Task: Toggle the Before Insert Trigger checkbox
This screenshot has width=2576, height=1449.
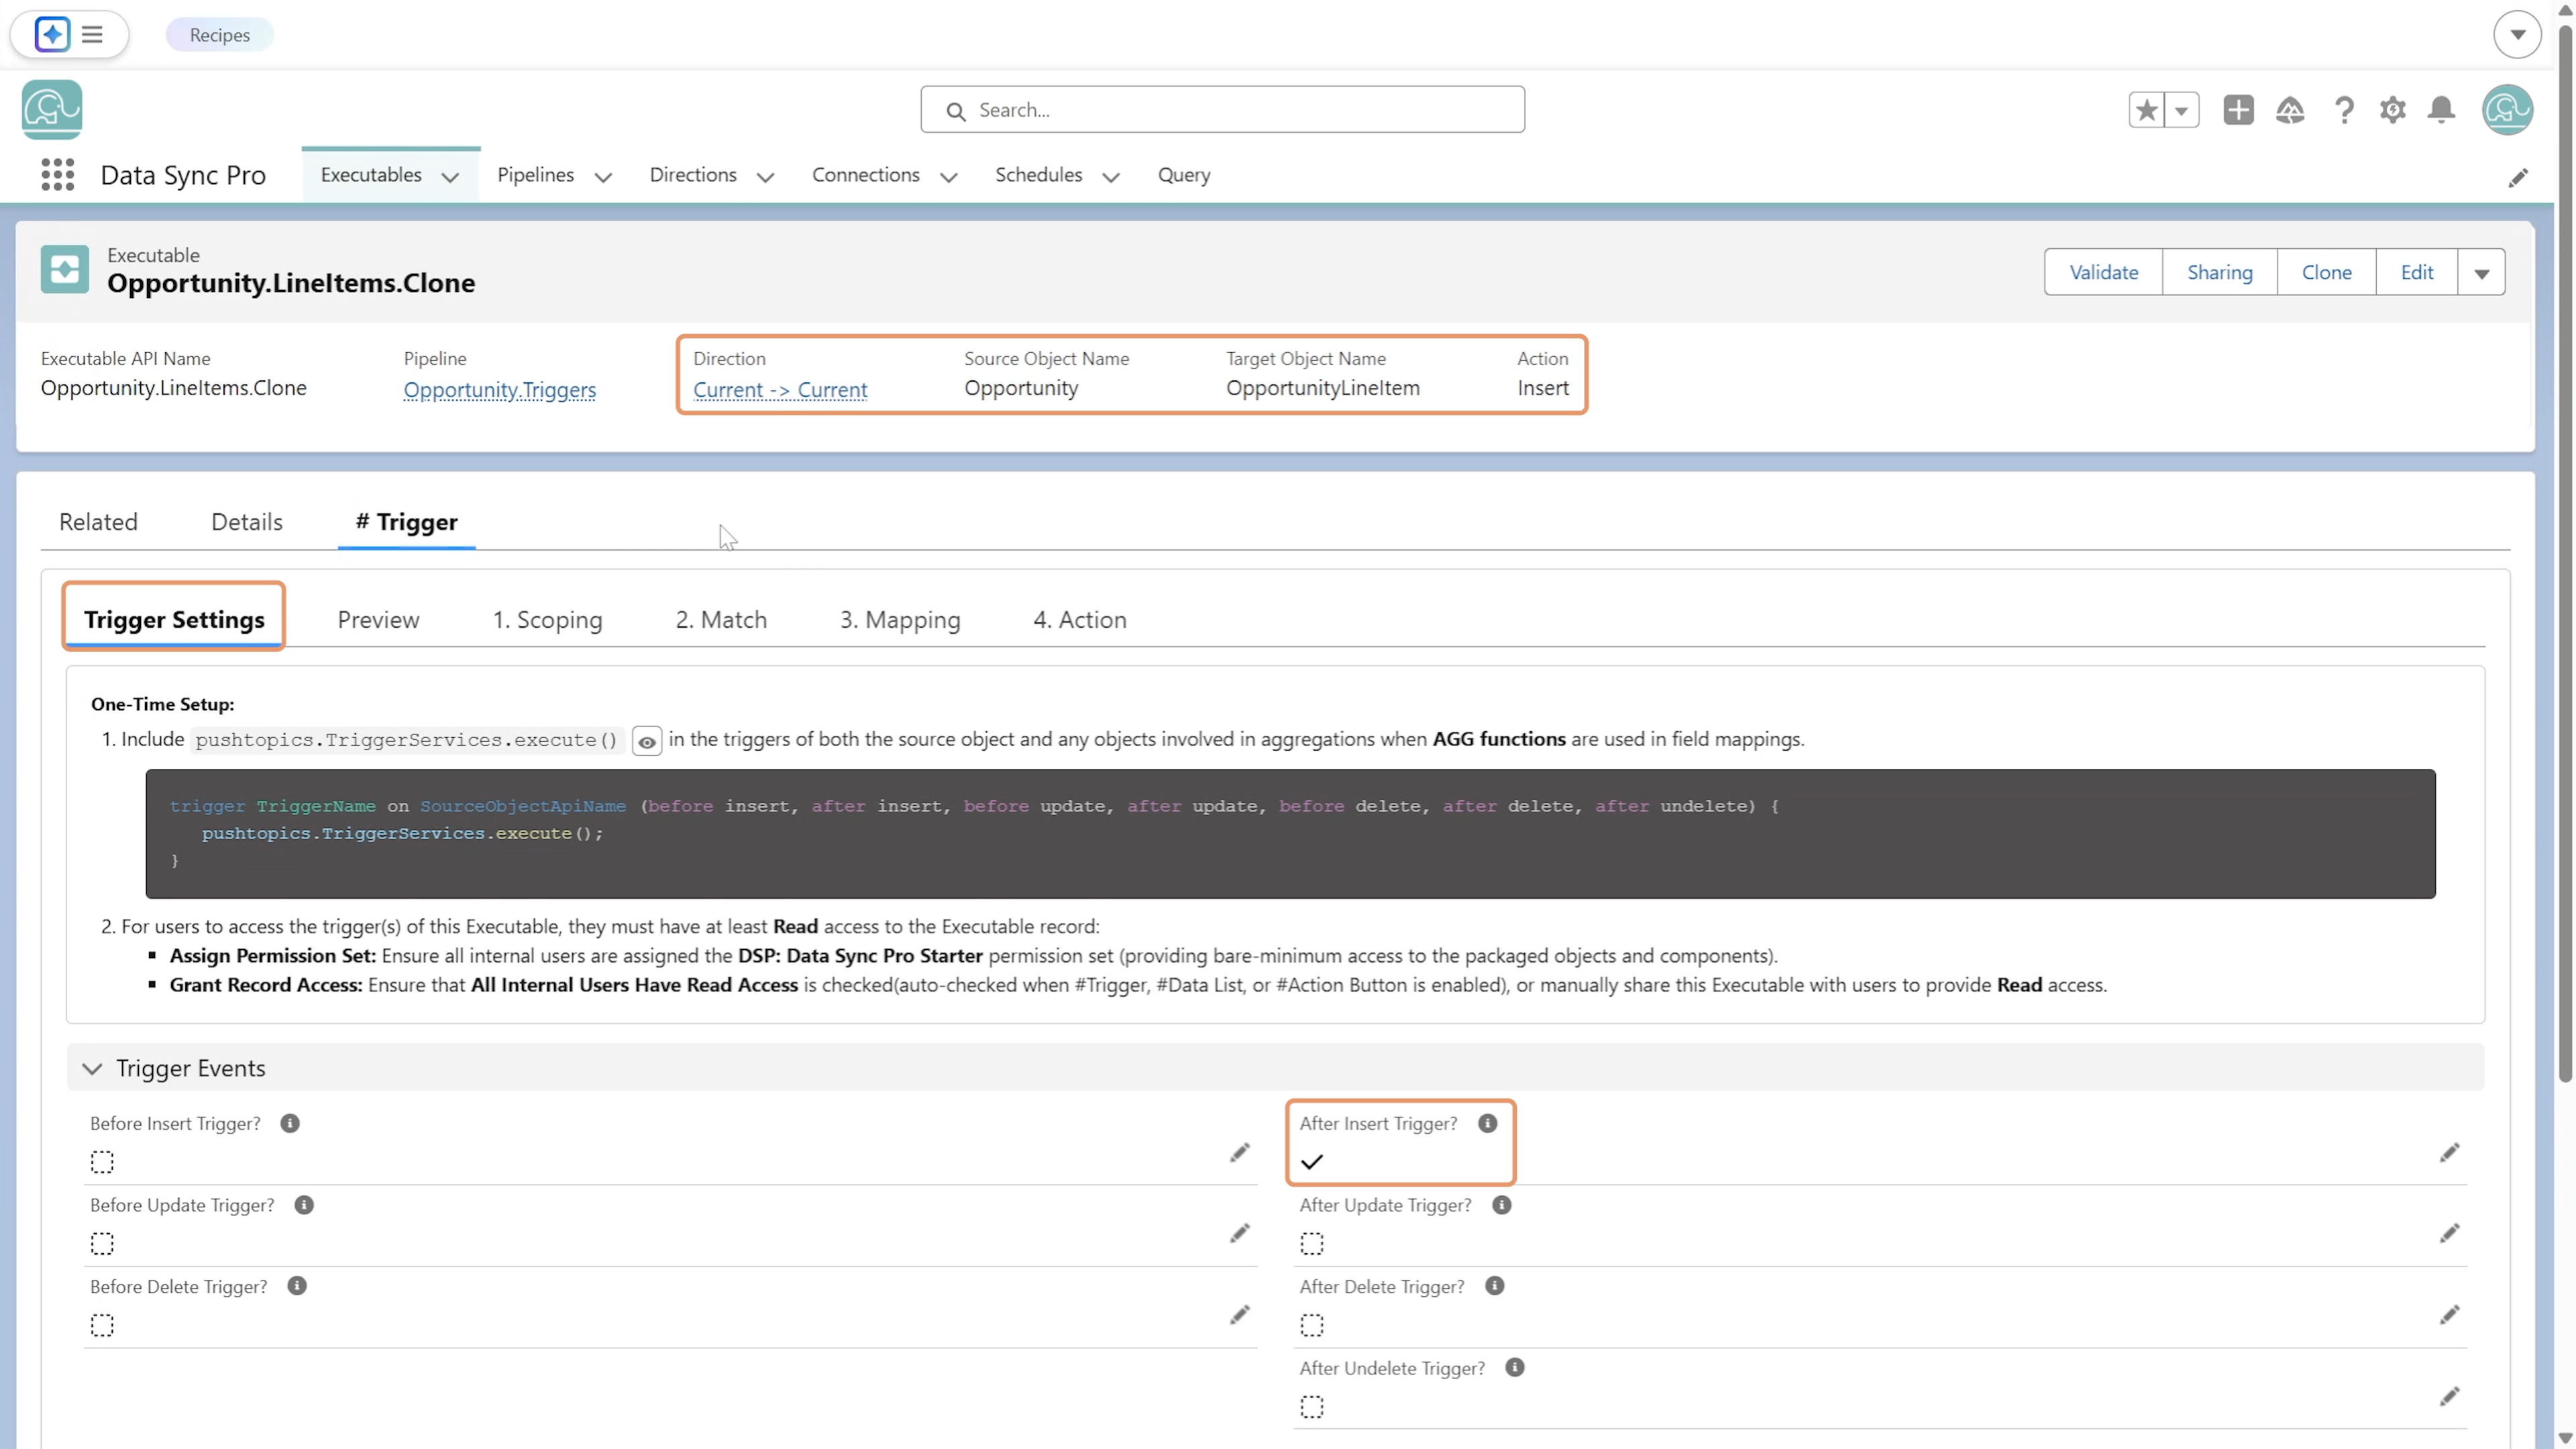Action: [102, 1162]
